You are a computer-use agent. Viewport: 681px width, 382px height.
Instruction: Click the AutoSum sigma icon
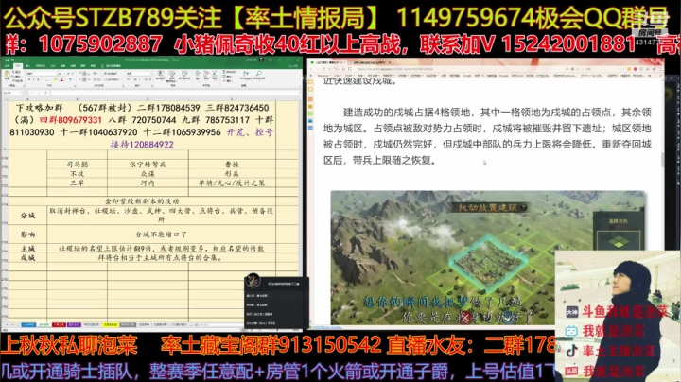224,72
